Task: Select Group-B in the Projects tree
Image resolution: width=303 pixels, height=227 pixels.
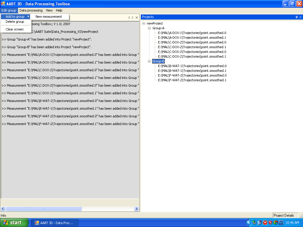Action: pyautogui.click(x=158, y=61)
